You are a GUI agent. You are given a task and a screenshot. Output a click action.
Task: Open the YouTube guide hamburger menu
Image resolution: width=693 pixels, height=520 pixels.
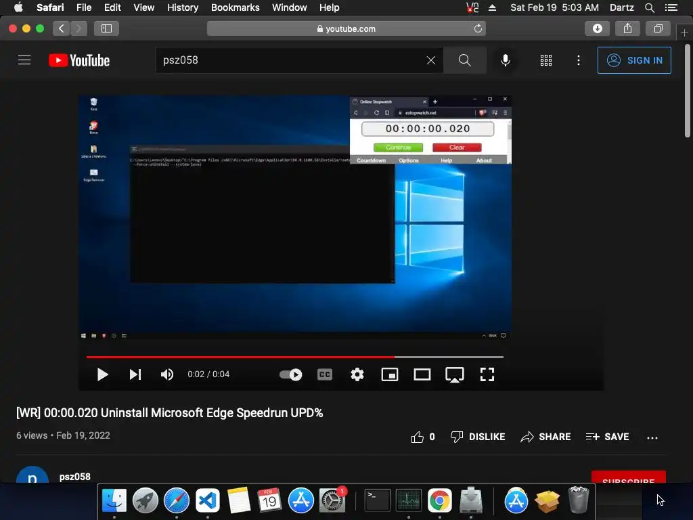(x=24, y=60)
